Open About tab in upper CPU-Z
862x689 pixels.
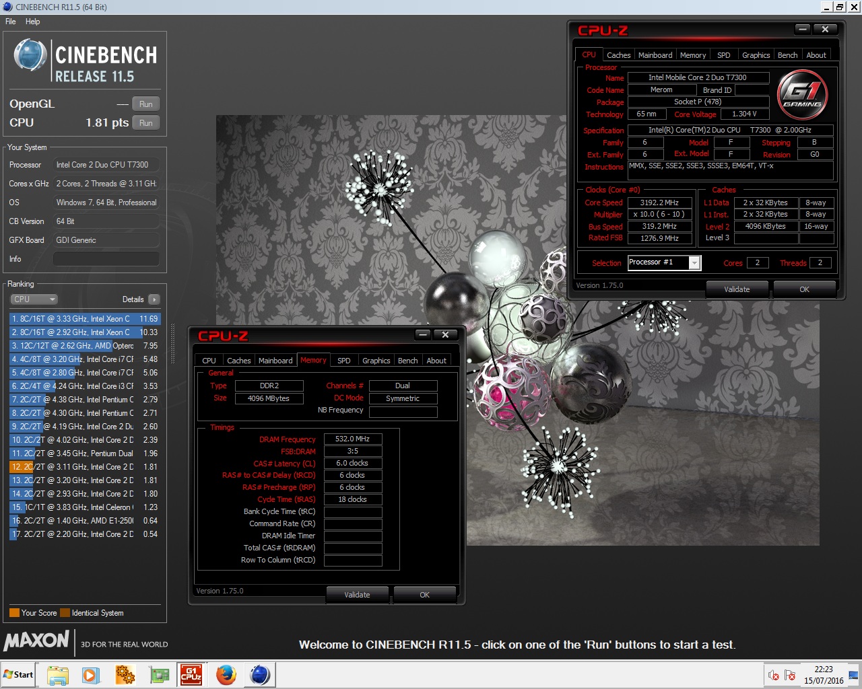816,55
